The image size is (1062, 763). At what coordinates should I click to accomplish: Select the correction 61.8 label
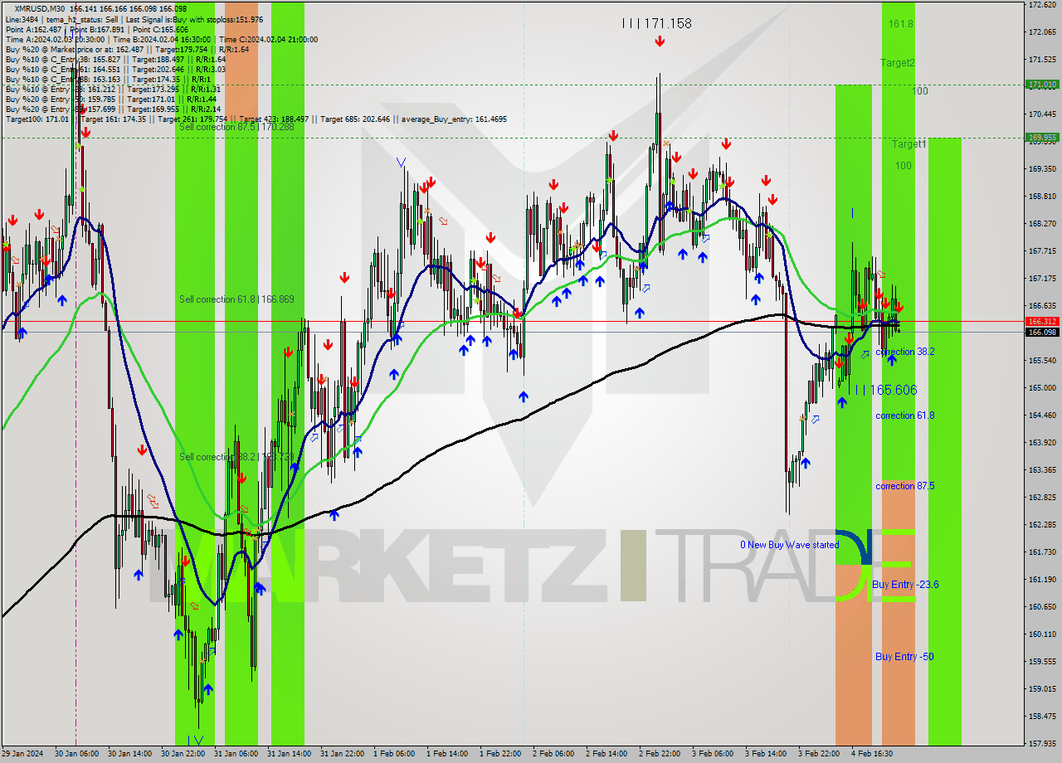pyautogui.click(x=904, y=416)
